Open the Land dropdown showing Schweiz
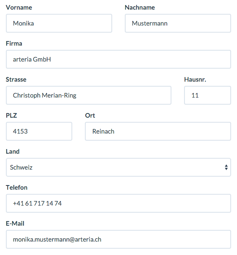Viewport: 237px width, 255px height. (118, 167)
